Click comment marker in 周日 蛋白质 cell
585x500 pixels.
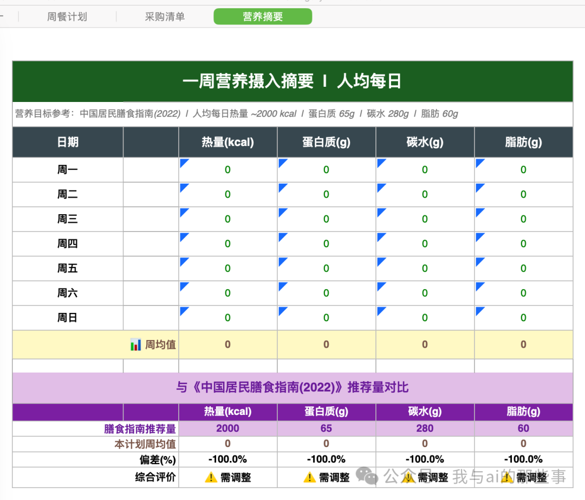(282, 310)
